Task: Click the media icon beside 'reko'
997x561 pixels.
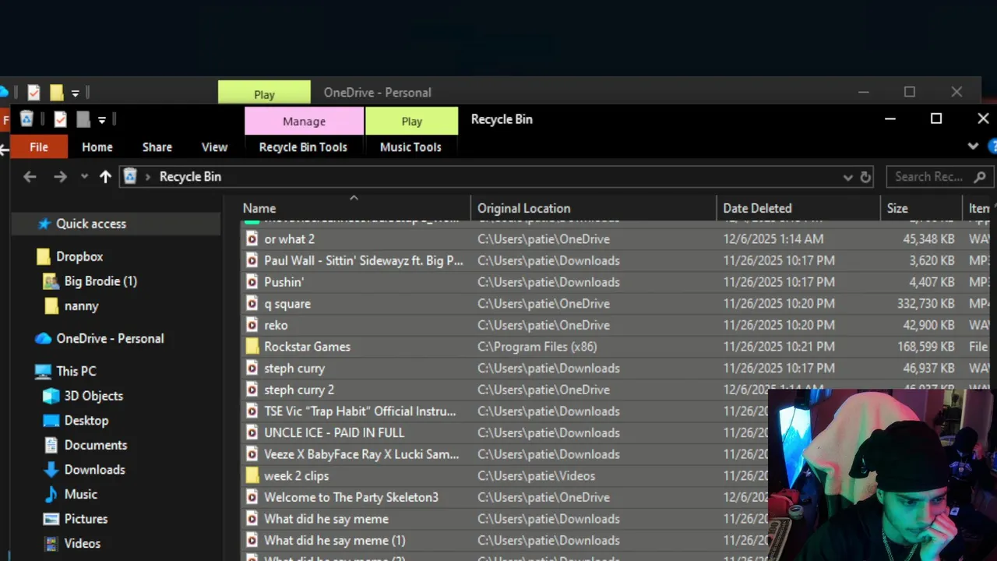Action: 252,325
